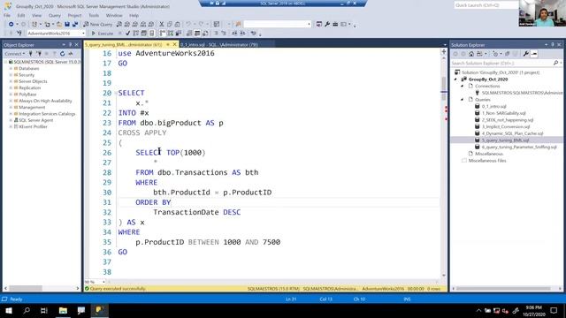The image size is (566, 318).
Task: Click the Navigate Backward circle icon
Action: point(11,24)
